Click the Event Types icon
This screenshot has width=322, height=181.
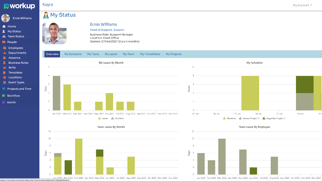5,83
